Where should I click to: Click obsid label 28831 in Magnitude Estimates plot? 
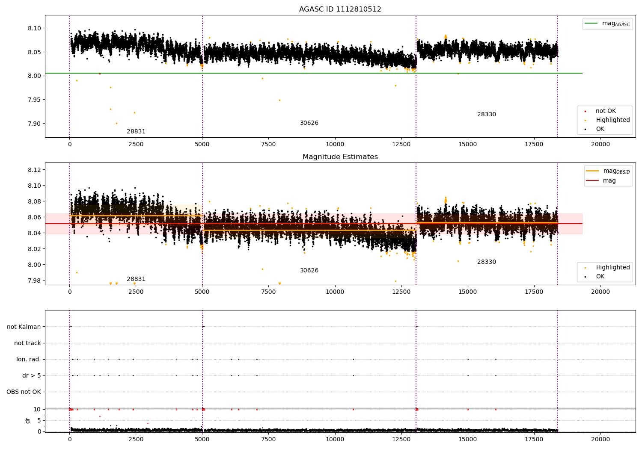(136, 279)
